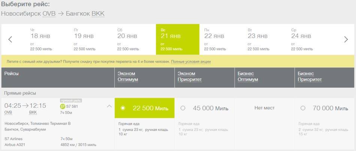This screenshot has width=356, height=151.
Task: Click the S7 Airlines carrier text
Action: tap(13, 139)
